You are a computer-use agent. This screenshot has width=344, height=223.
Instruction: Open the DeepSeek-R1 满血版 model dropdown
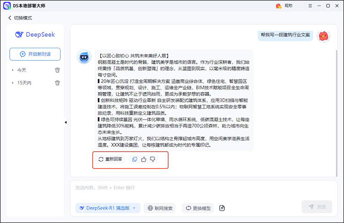click(x=108, y=208)
